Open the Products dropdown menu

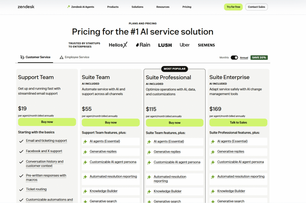113,7
